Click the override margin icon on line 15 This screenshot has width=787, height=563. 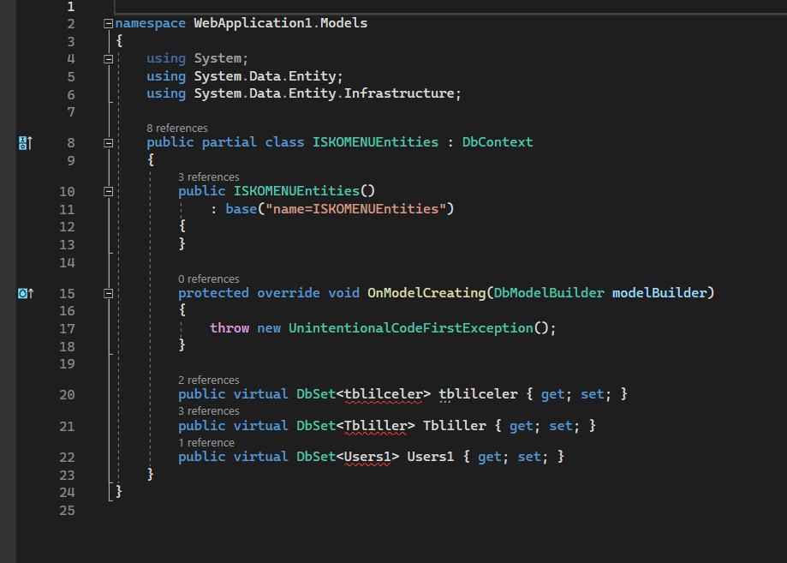tap(25, 293)
